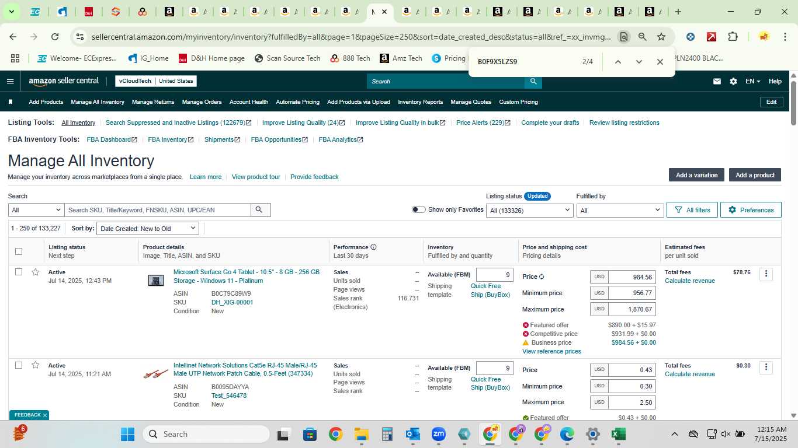Click the inventory search magnifier button
The width and height of the screenshot is (798, 448).
click(x=261, y=210)
